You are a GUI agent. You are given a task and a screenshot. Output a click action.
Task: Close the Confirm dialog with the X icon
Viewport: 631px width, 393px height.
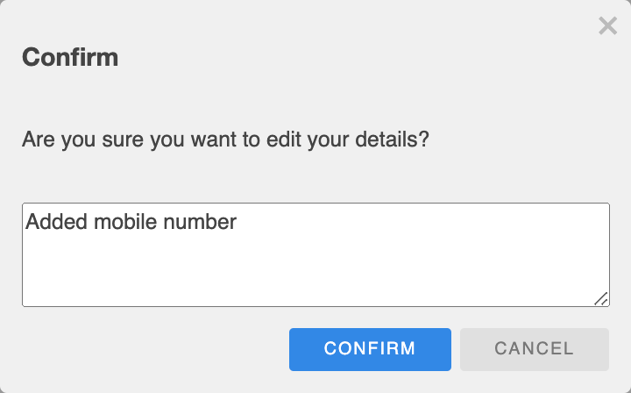click(607, 26)
